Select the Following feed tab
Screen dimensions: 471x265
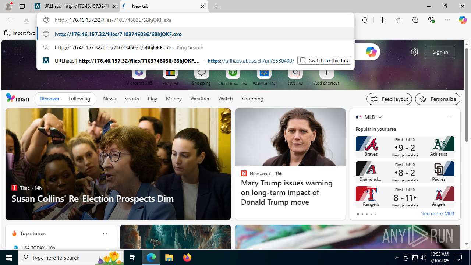[79, 99]
